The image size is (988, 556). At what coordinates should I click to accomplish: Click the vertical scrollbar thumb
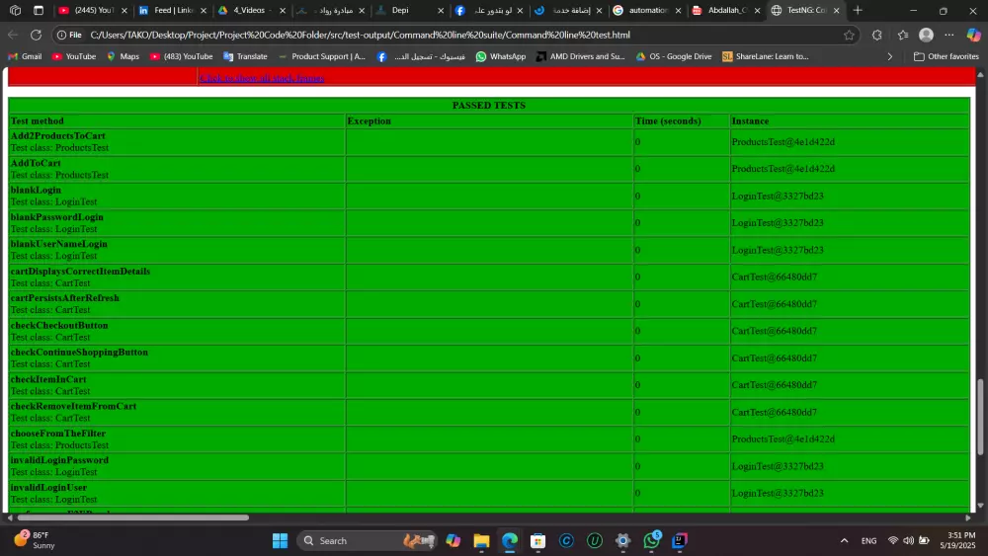point(980,416)
